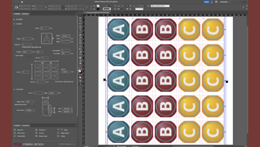Select the Selection tool in toolbox
The height and width of the screenshot is (147, 260).
[80, 15]
